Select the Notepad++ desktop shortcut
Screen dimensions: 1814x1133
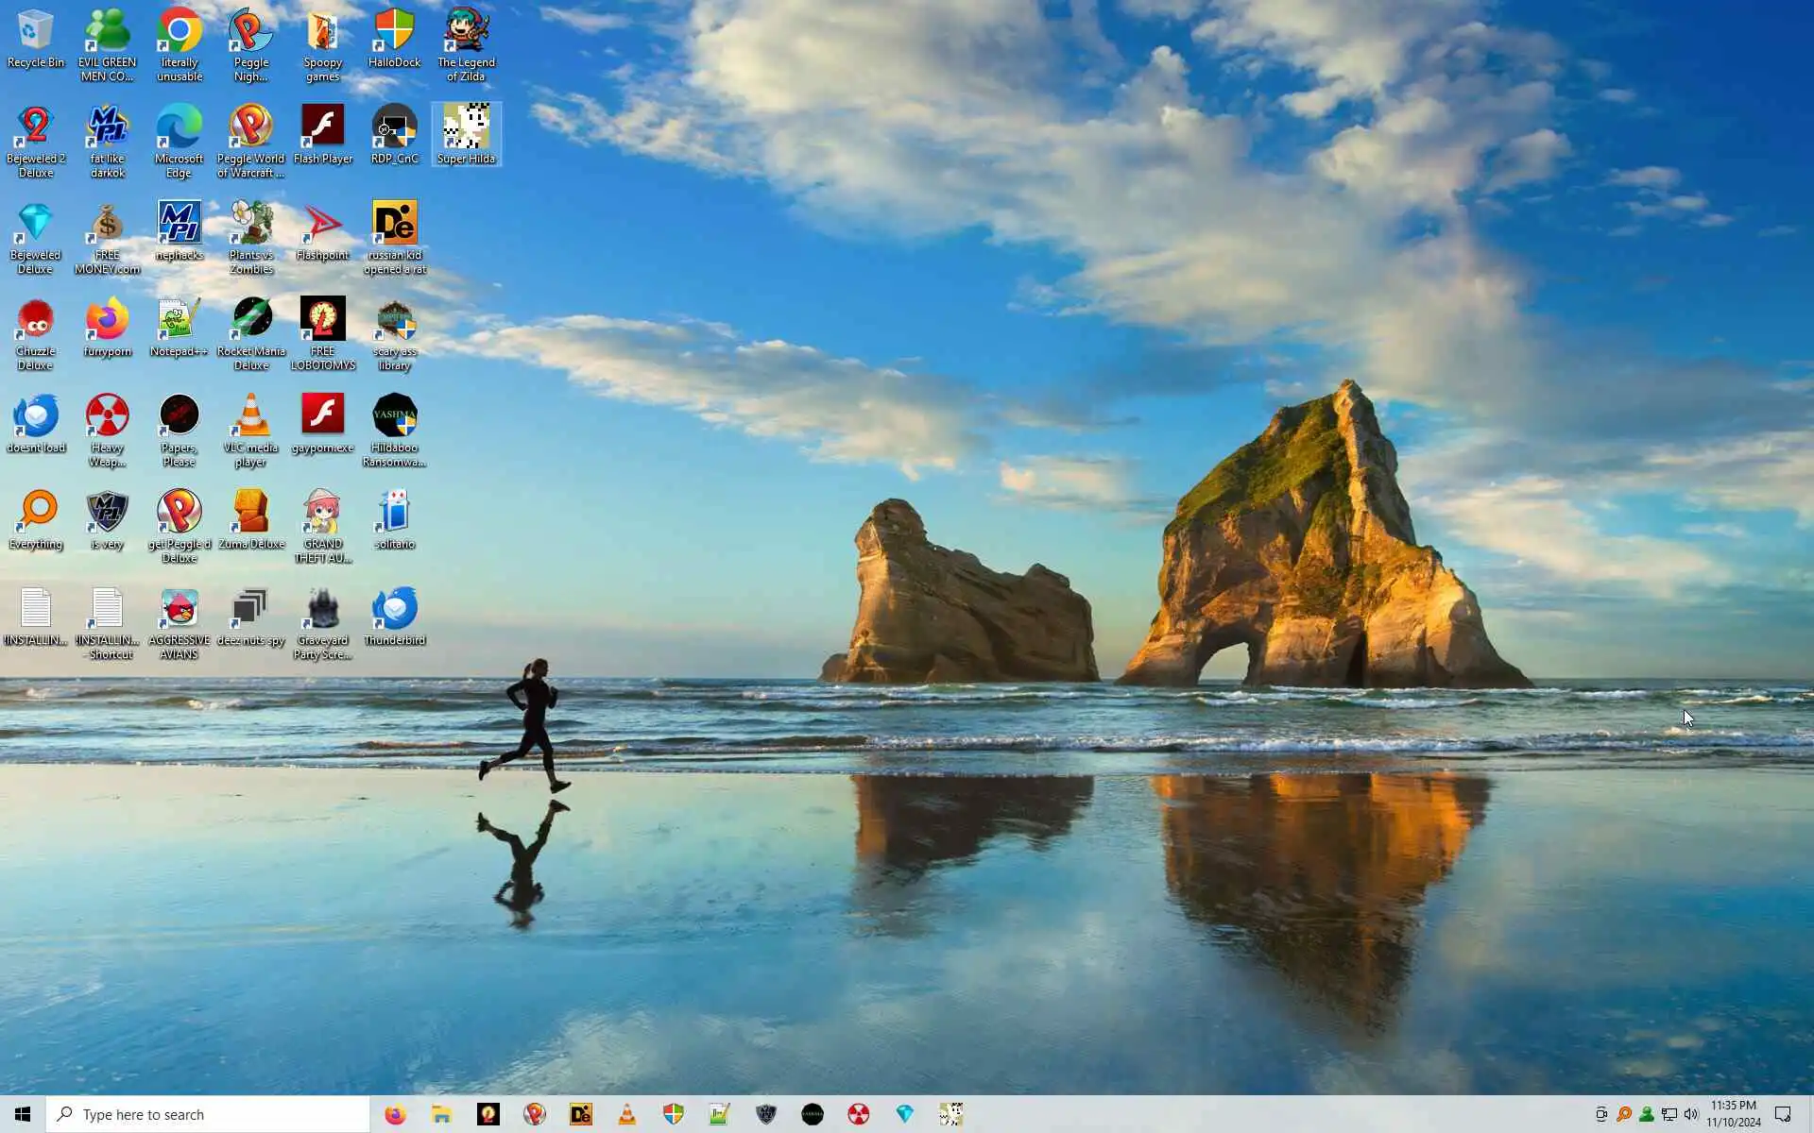(179, 320)
